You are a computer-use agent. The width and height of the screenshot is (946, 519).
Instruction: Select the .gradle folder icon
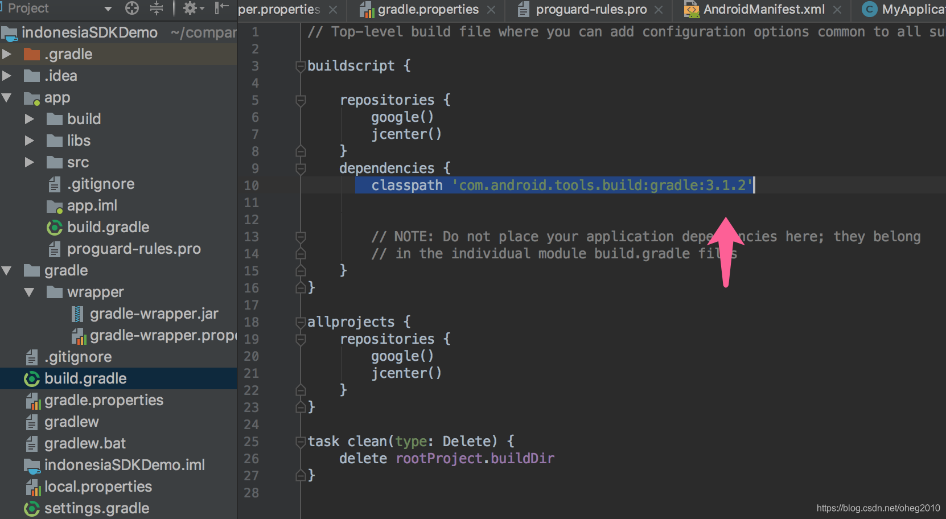32,54
